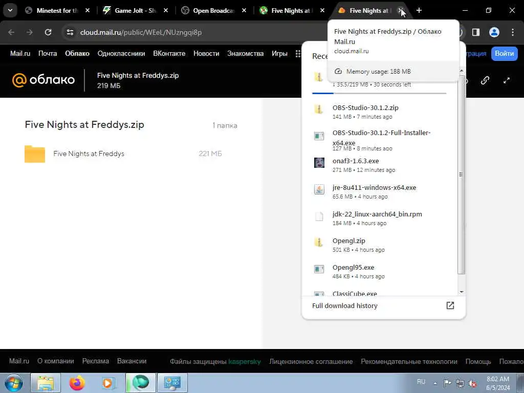
Task: Click the '221 МБ' folder size text
Action: coord(210,154)
